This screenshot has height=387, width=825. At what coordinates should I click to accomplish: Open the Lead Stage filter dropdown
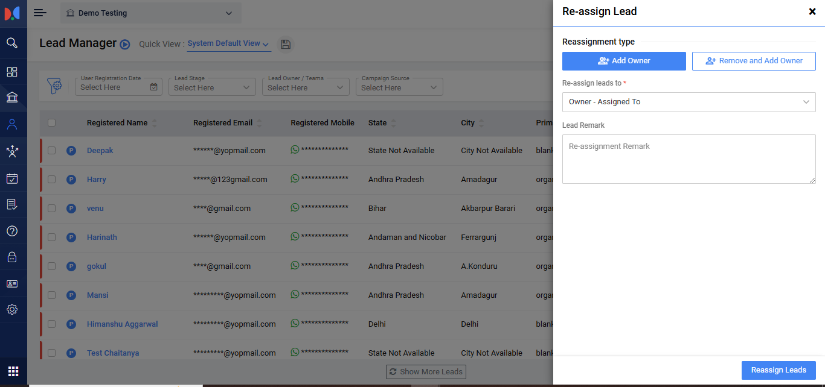211,87
